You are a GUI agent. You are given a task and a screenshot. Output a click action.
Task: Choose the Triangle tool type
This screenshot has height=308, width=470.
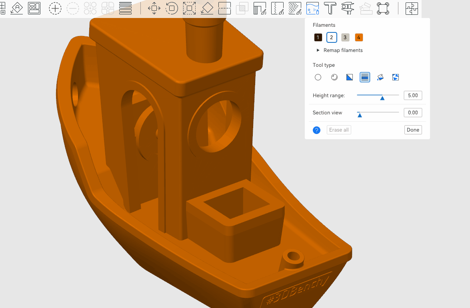pyautogui.click(x=350, y=77)
